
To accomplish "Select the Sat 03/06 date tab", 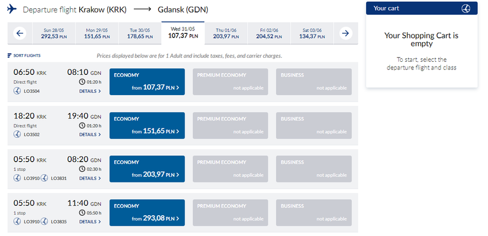I will pos(312,33).
